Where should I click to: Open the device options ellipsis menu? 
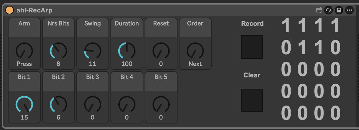tap(349, 10)
